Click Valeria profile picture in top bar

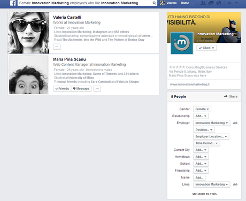click(x=162, y=3)
